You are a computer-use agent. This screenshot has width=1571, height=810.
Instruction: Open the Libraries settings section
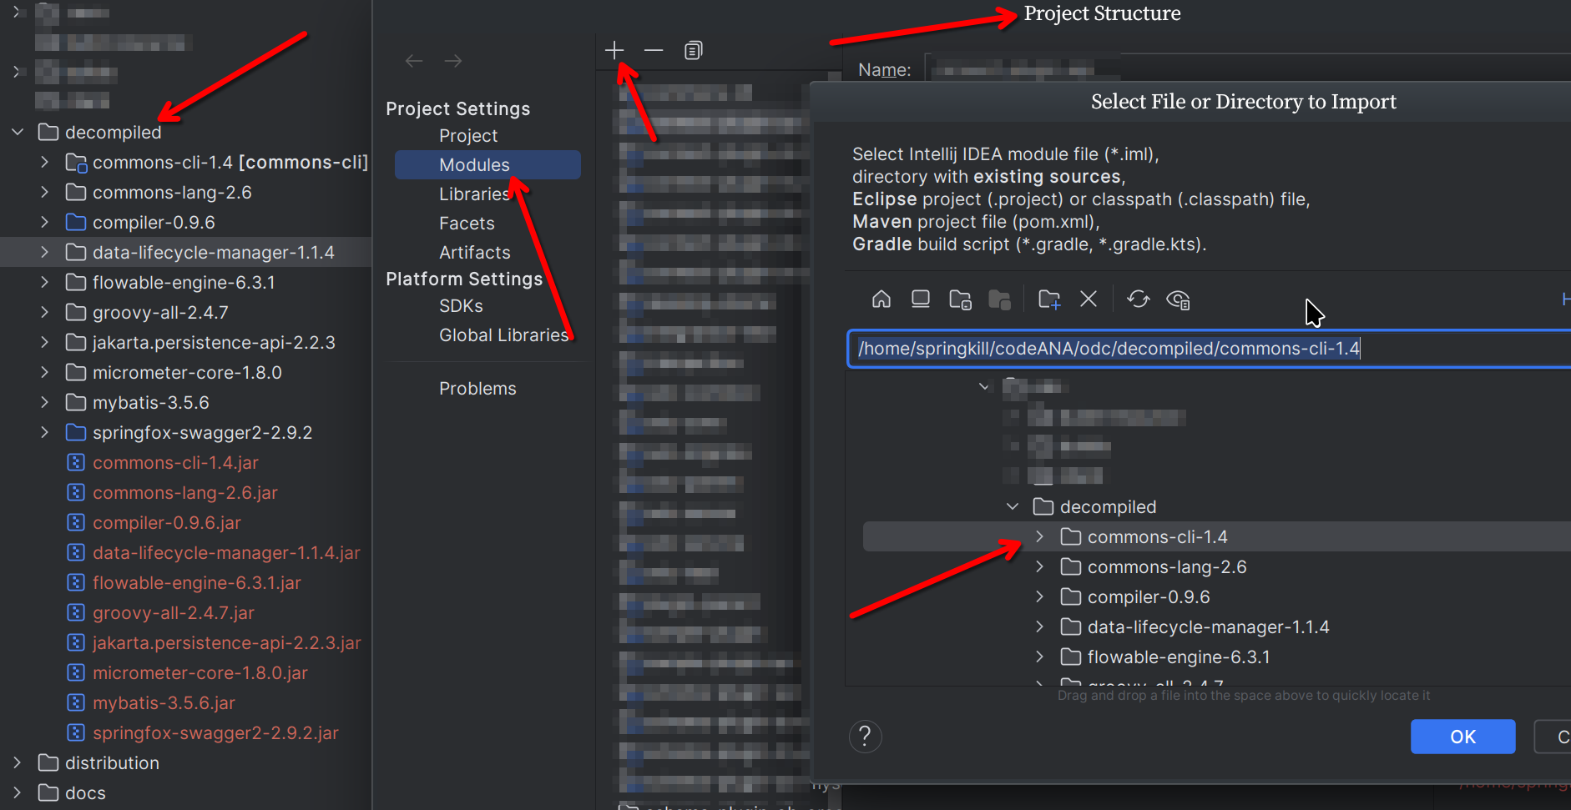474,194
